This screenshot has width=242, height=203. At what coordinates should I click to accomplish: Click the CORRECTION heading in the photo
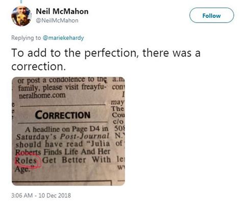pos(63,115)
